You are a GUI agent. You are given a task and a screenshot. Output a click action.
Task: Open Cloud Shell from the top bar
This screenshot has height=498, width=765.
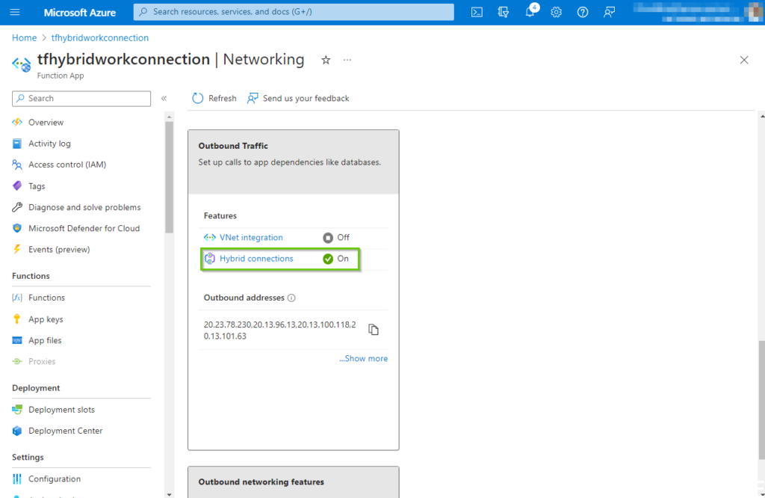coord(477,12)
